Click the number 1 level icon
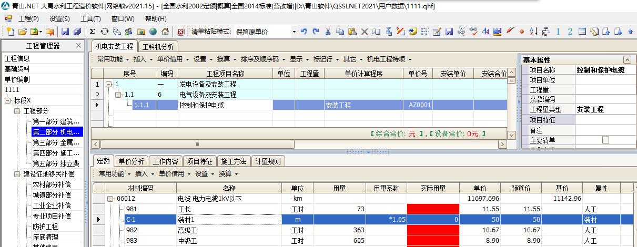The width and height of the screenshot is (637, 247). [558, 32]
